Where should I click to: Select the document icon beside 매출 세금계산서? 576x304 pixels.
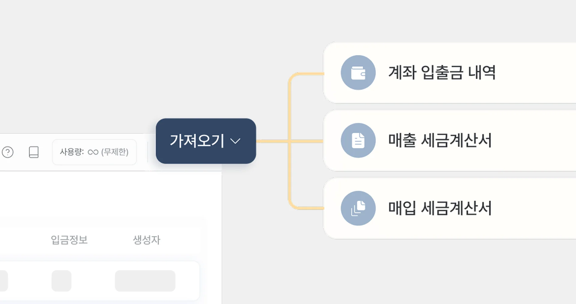point(358,140)
